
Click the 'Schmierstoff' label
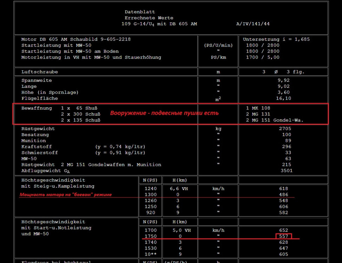[39, 153]
